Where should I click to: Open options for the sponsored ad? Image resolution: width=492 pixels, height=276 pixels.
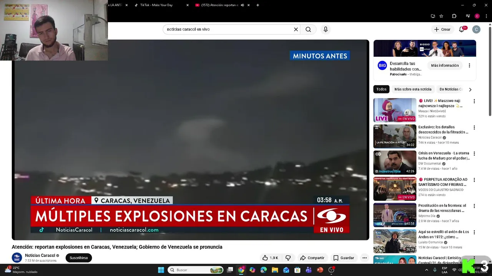click(x=469, y=66)
